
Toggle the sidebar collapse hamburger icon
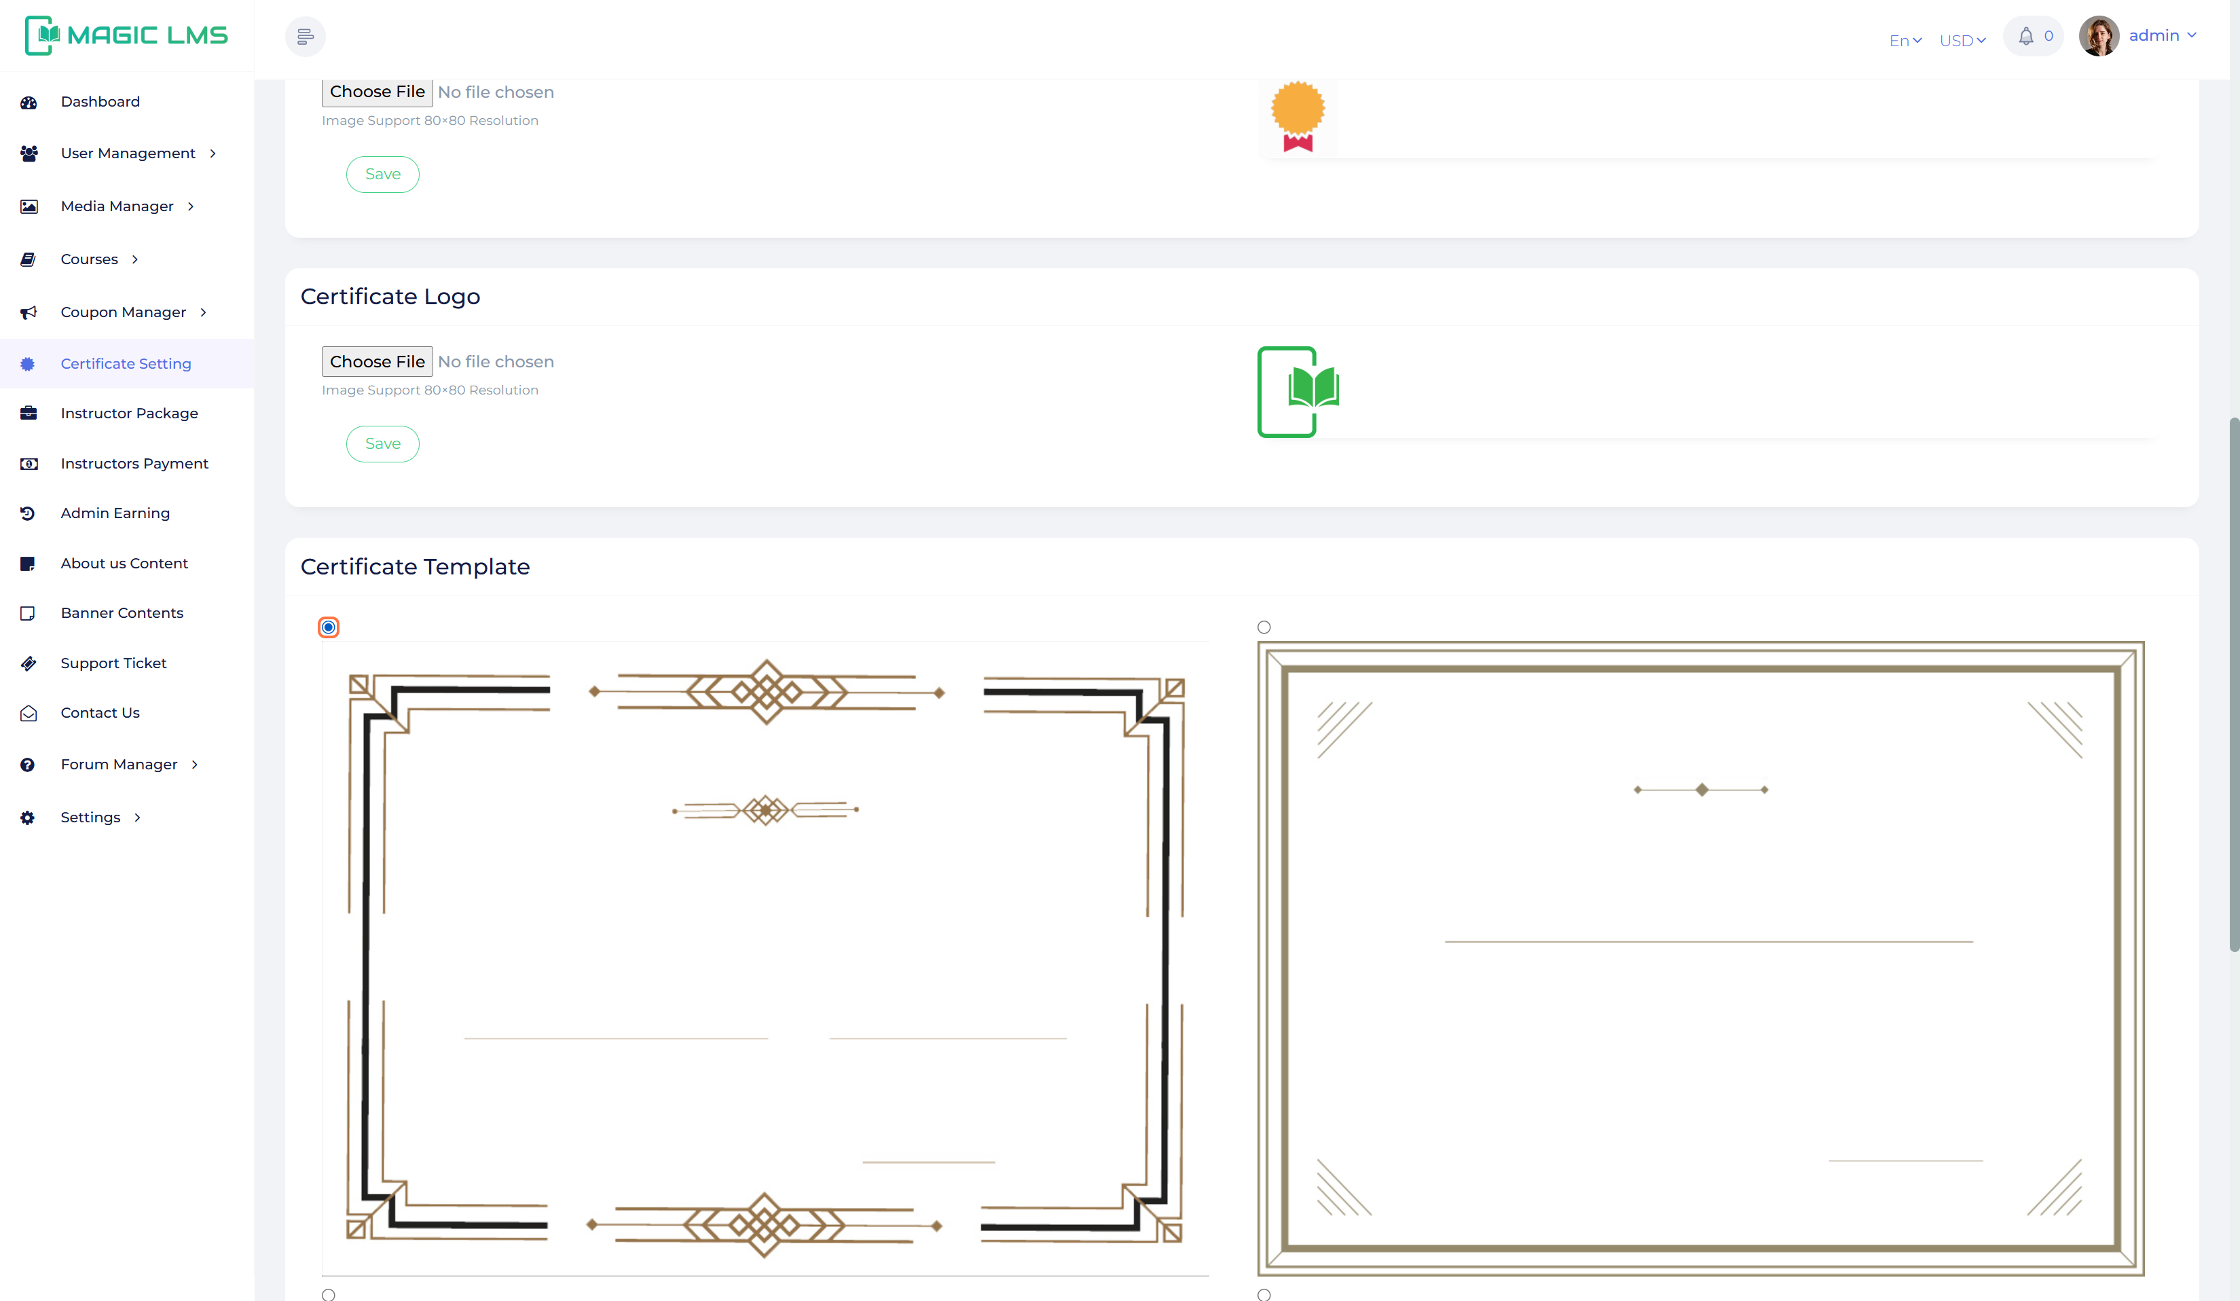pos(305,37)
